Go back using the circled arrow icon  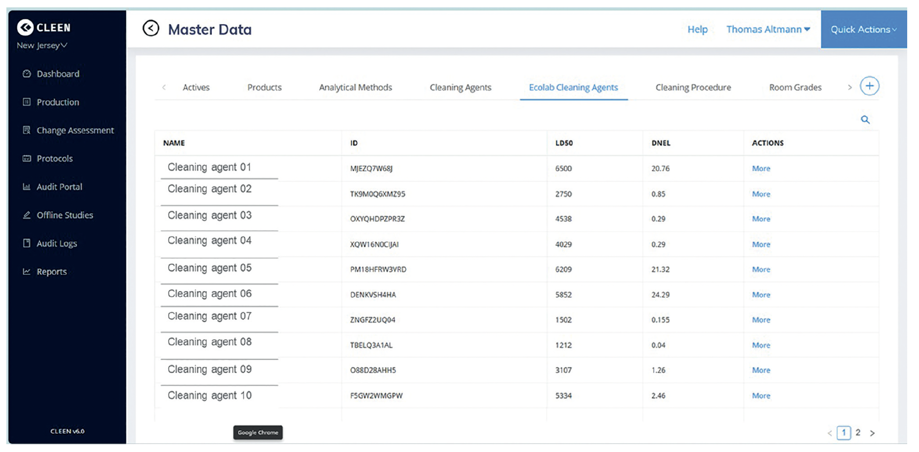[x=151, y=29]
